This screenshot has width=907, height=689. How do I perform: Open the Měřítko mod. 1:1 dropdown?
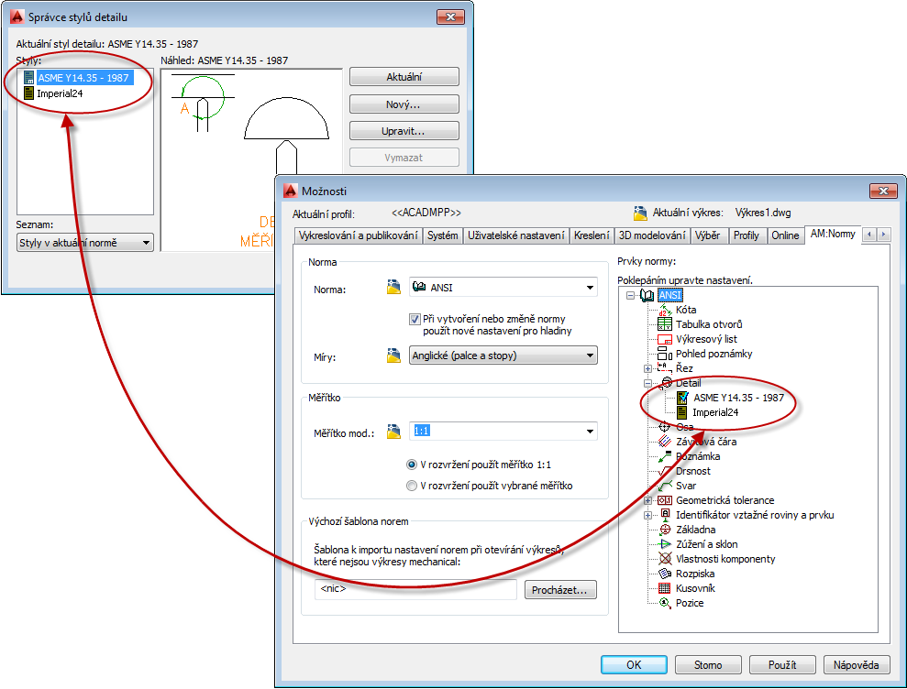click(x=590, y=432)
